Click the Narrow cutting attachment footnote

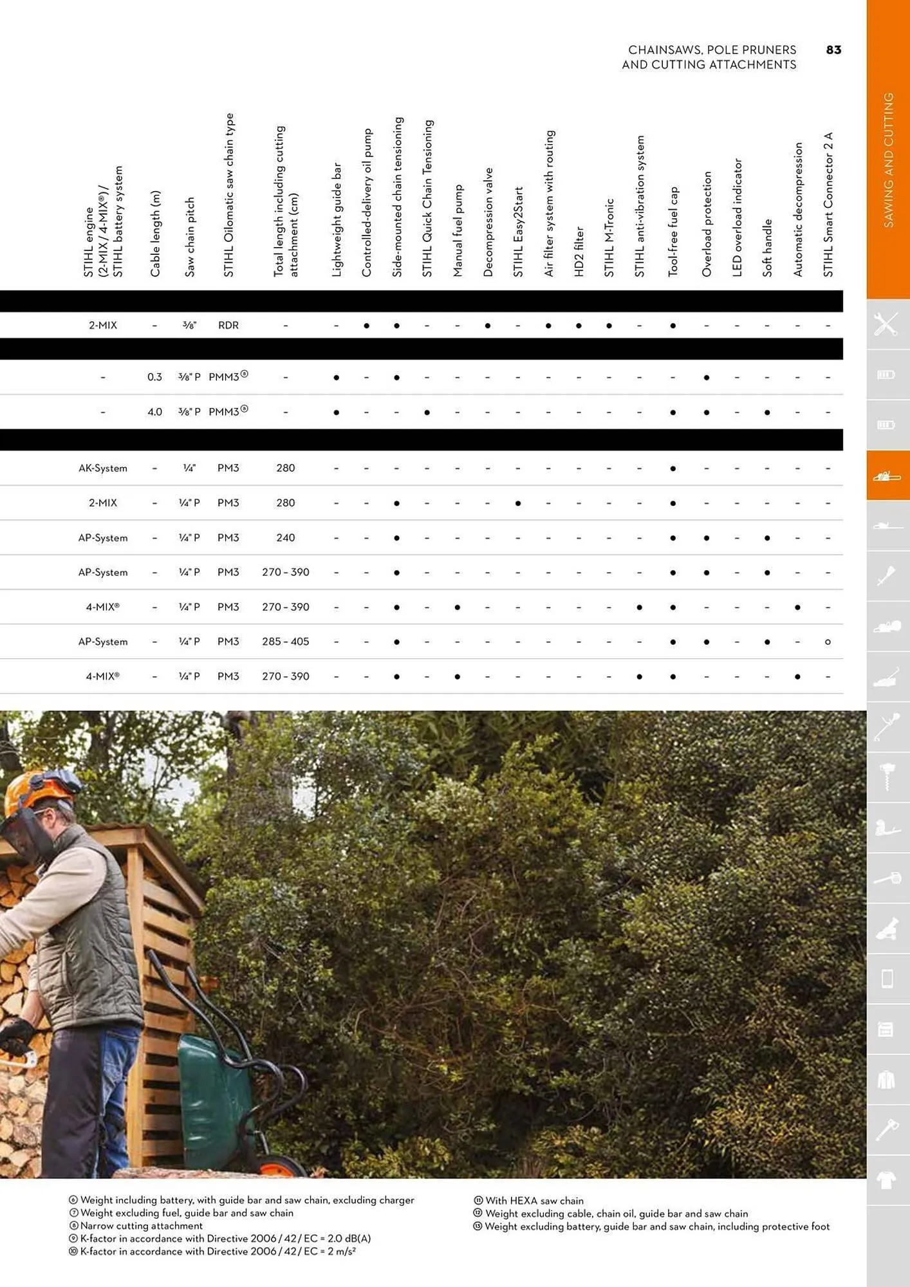(x=136, y=1227)
